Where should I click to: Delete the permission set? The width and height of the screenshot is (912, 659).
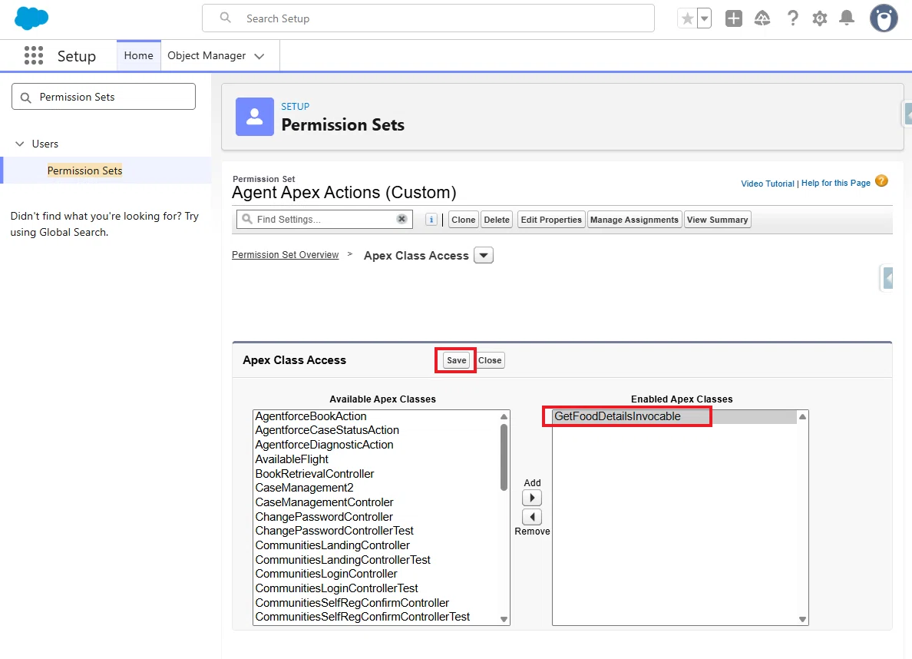[497, 220]
